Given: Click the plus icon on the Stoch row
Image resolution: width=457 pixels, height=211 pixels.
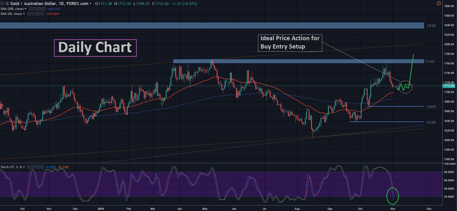Looking at the screenshot, I should pos(38,167).
